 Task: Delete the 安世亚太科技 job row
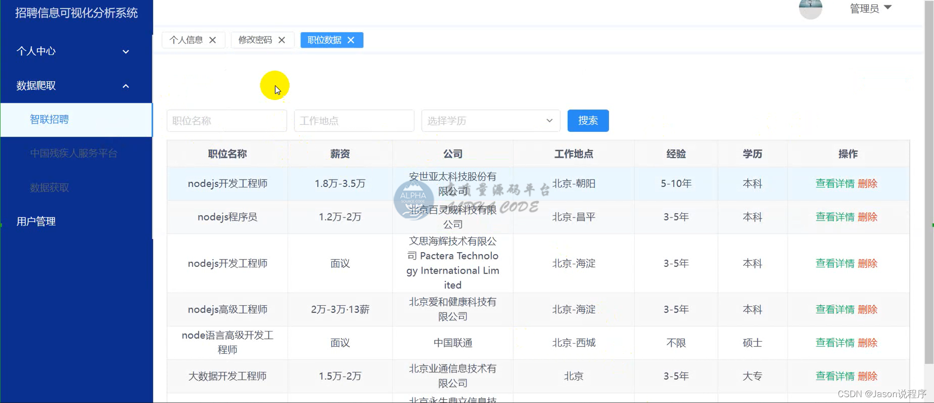pyautogui.click(x=867, y=183)
